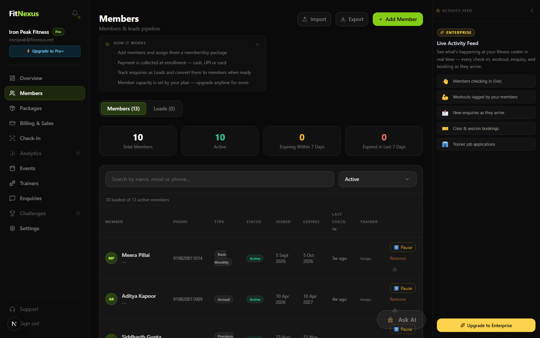Switch to the Members (13) tab
Viewport: 540px width, 338px height.
(123, 109)
